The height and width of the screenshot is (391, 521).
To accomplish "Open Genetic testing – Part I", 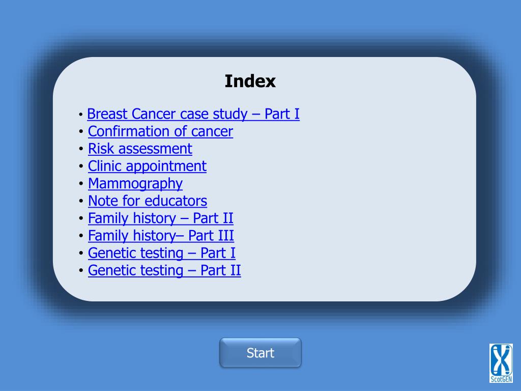I will coord(161,253).
